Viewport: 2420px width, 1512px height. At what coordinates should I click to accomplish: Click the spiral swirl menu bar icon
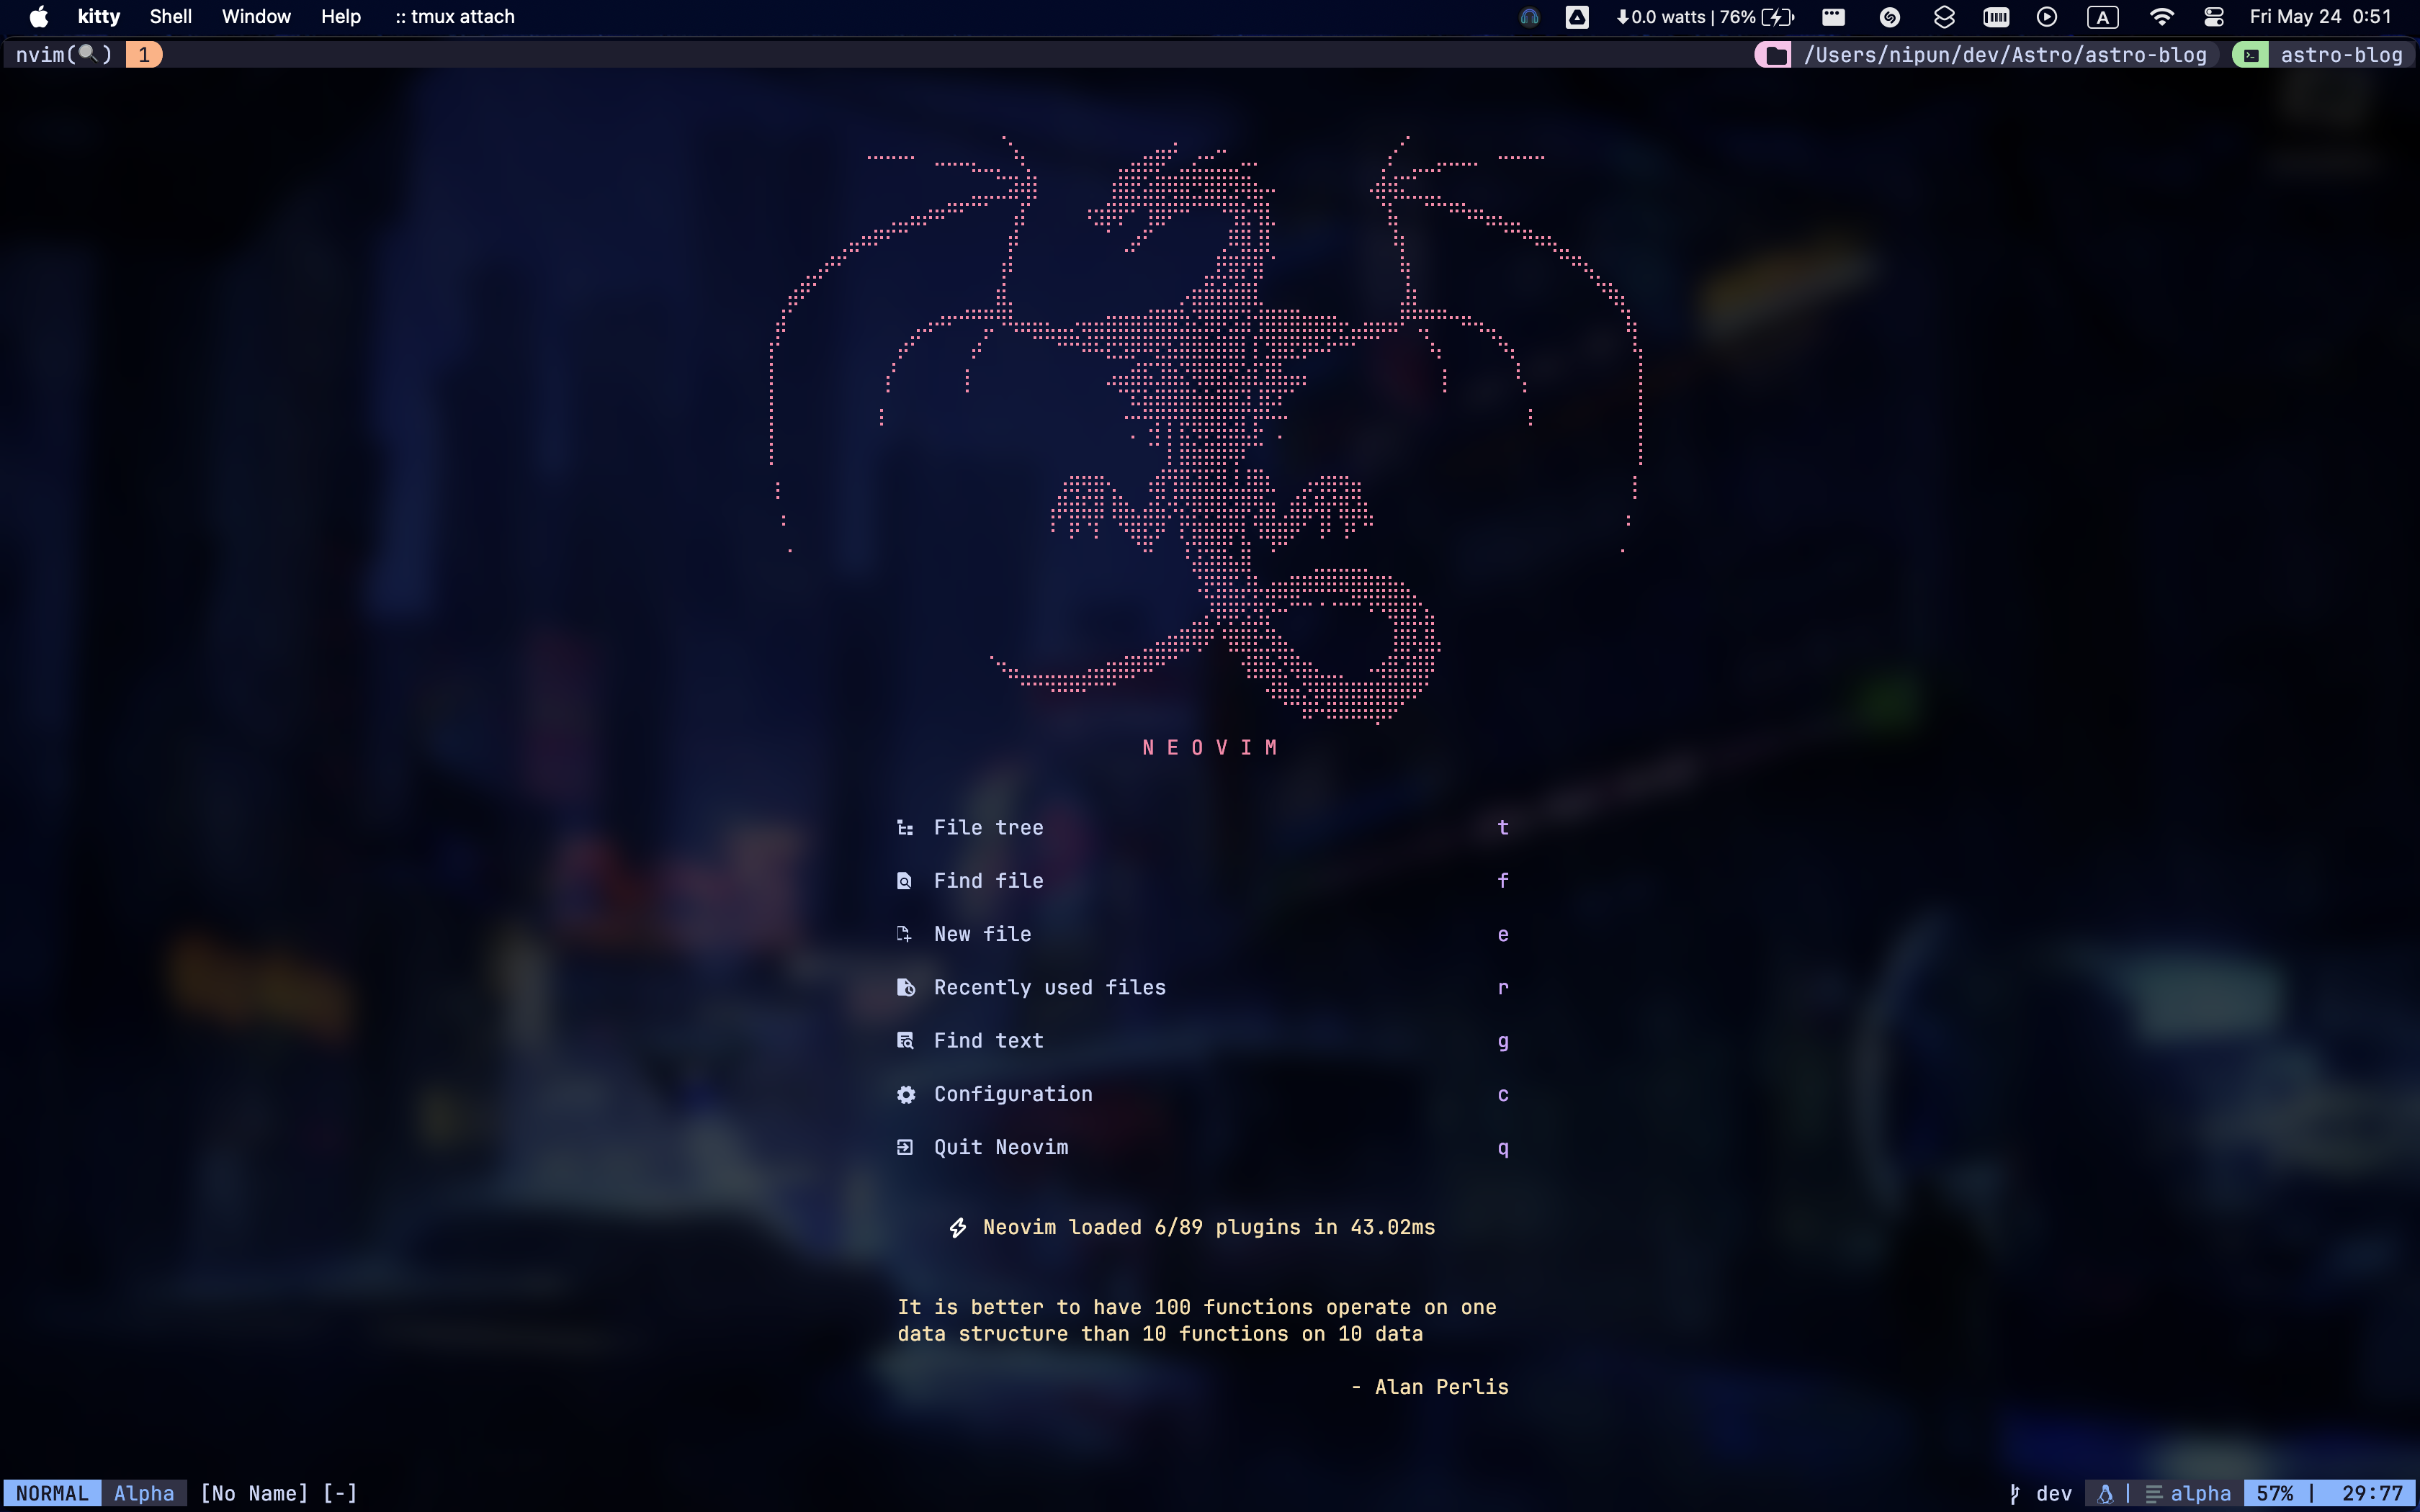[x=1889, y=17]
